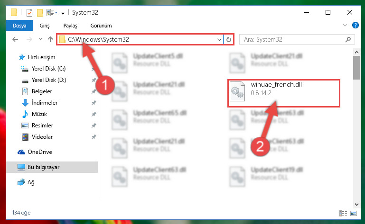Click the Ara: System32 search field
365x224 pixels.
[x=293, y=40]
